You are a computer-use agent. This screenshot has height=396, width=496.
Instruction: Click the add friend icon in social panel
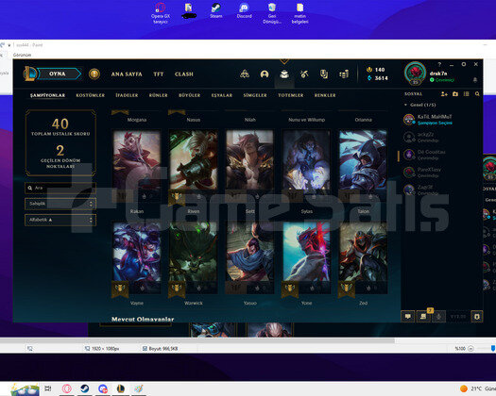pos(444,93)
